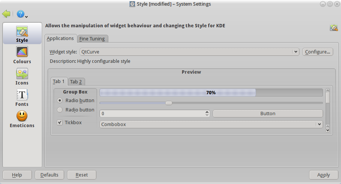Open the Combobox dropdown
This screenshot has width=341, height=184.
(211, 124)
